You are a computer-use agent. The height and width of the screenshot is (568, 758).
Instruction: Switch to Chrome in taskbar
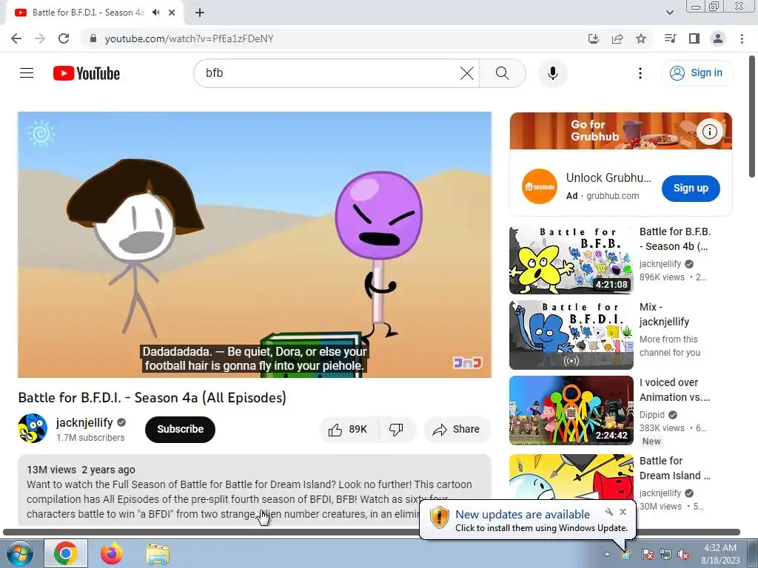click(66, 553)
